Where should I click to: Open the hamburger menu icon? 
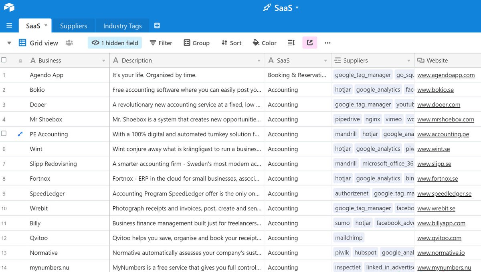[x=9, y=26]
